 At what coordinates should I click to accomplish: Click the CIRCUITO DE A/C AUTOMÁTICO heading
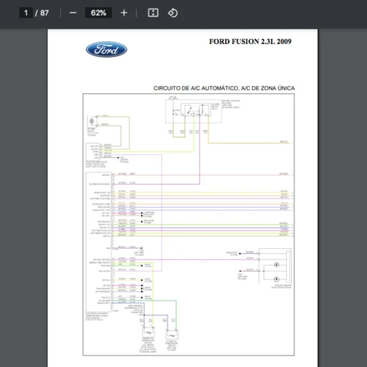tap(224, 89)
